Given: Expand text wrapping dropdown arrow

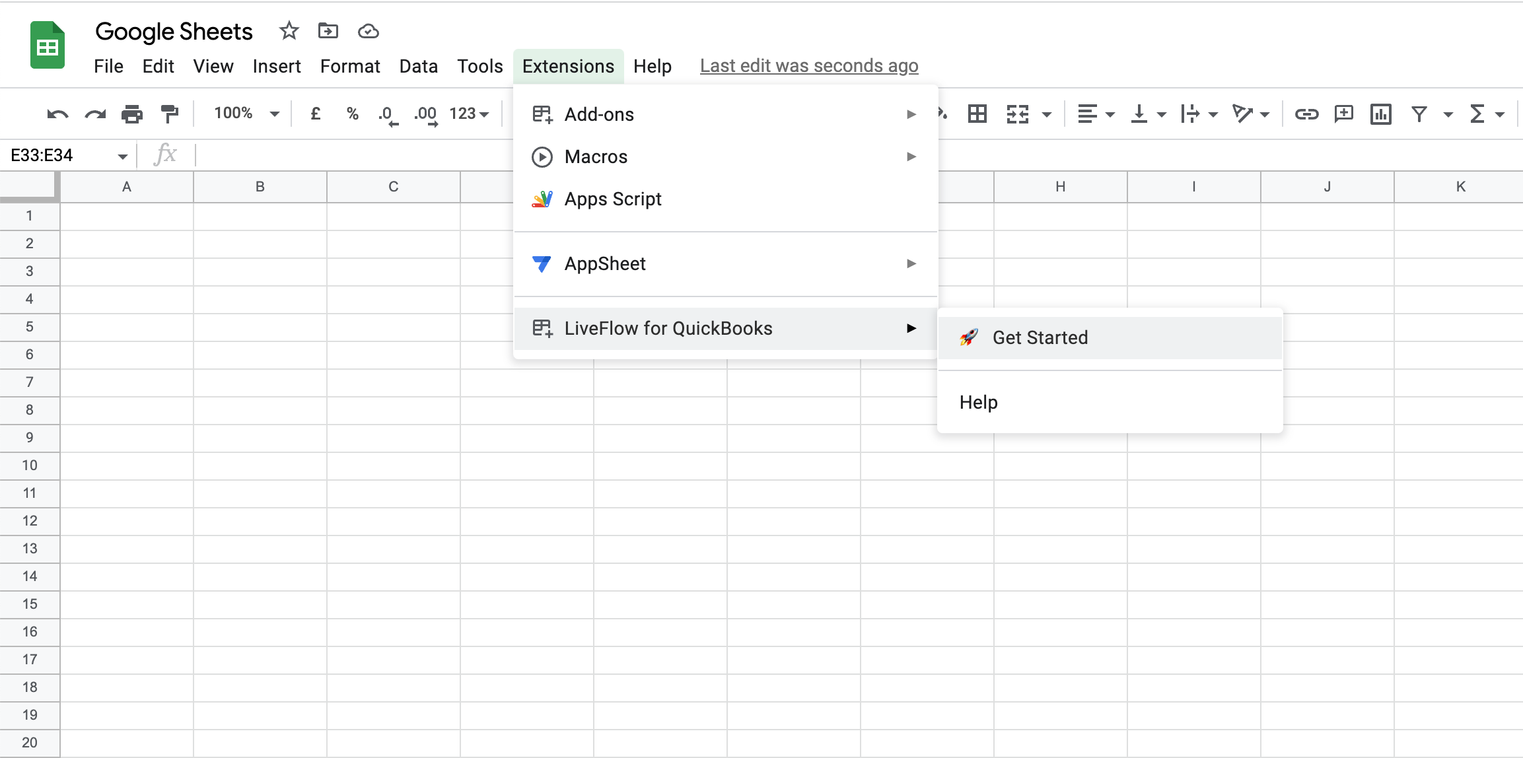Looking at the screenshot, I should tap(1213, 115).
